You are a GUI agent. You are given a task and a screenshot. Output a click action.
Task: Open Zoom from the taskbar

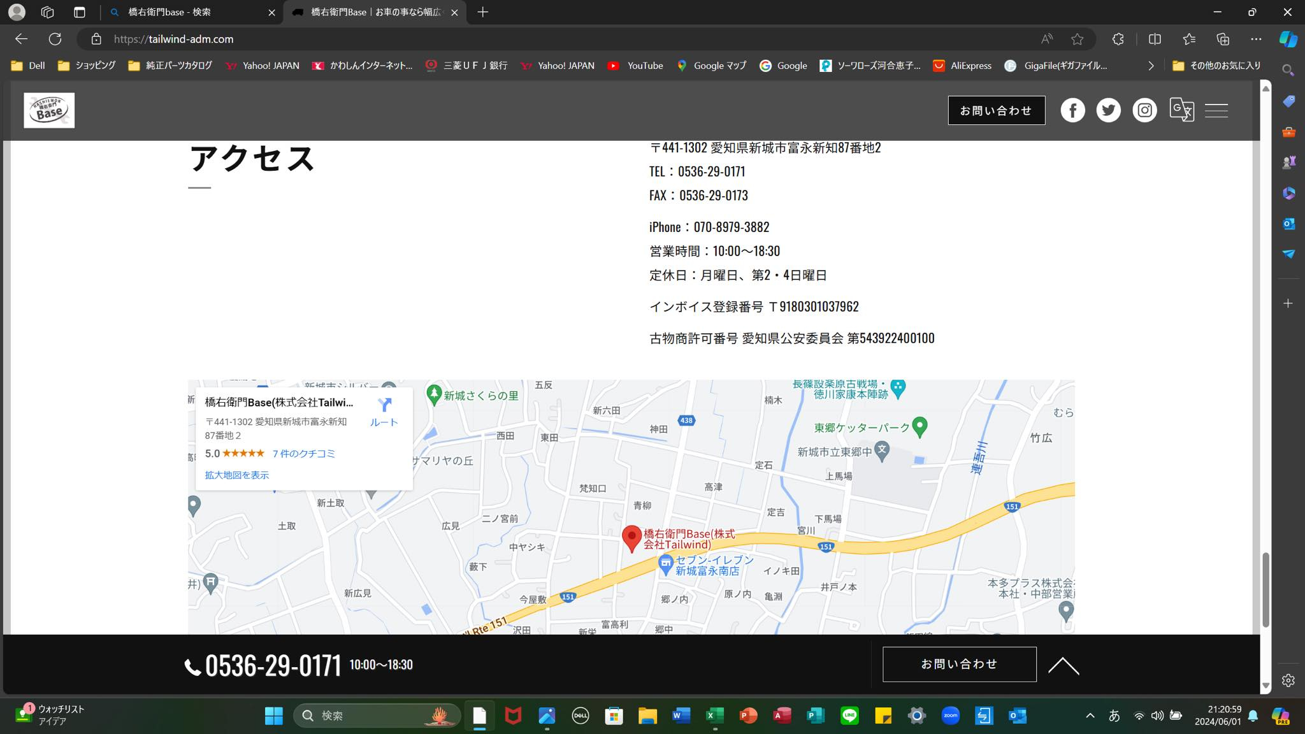click(x=950, y=716)
